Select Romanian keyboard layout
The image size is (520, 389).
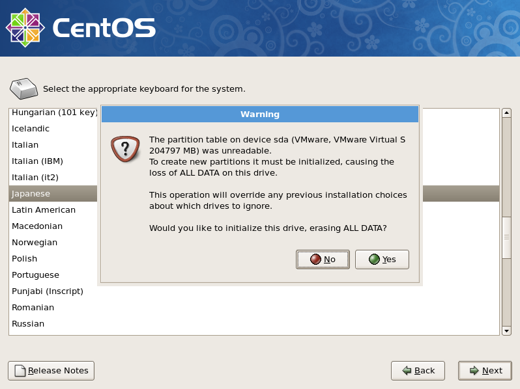(x=254, y=307)
